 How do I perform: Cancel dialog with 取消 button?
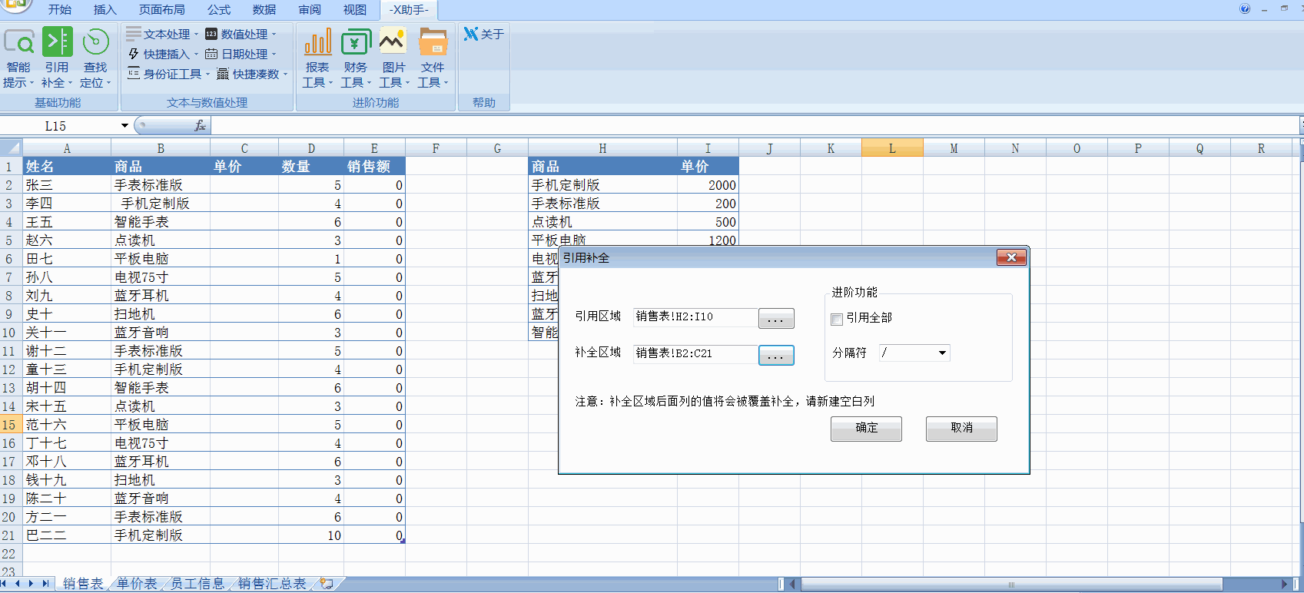tap(961, 429)
